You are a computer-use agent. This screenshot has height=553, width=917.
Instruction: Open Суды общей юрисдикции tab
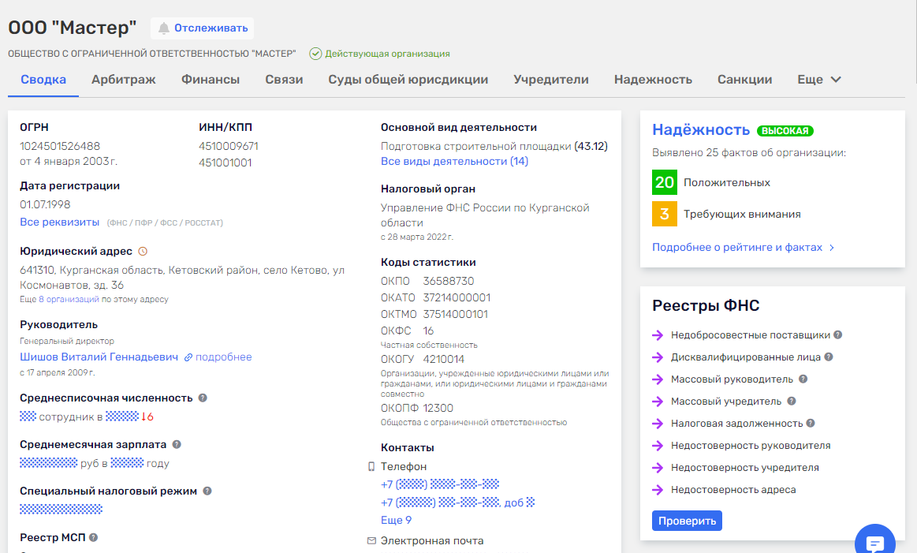pyautogui.click(x=408, y=80)
